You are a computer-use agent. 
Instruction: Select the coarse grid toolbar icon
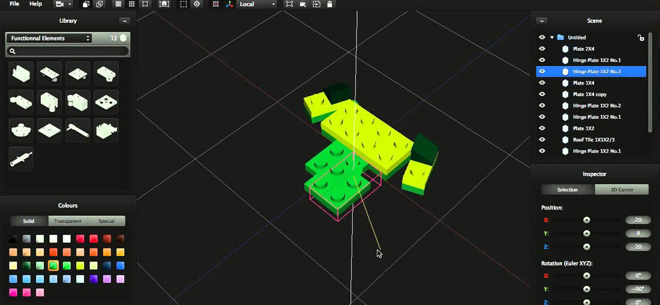(132, 4)
